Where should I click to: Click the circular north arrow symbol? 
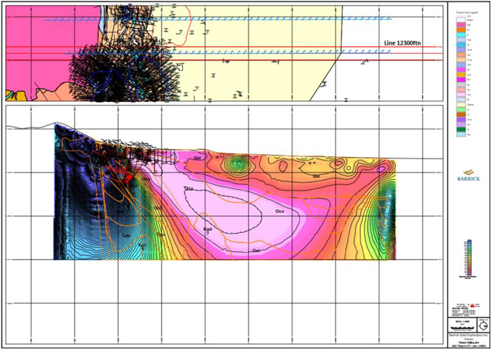(x=483, y=324)
